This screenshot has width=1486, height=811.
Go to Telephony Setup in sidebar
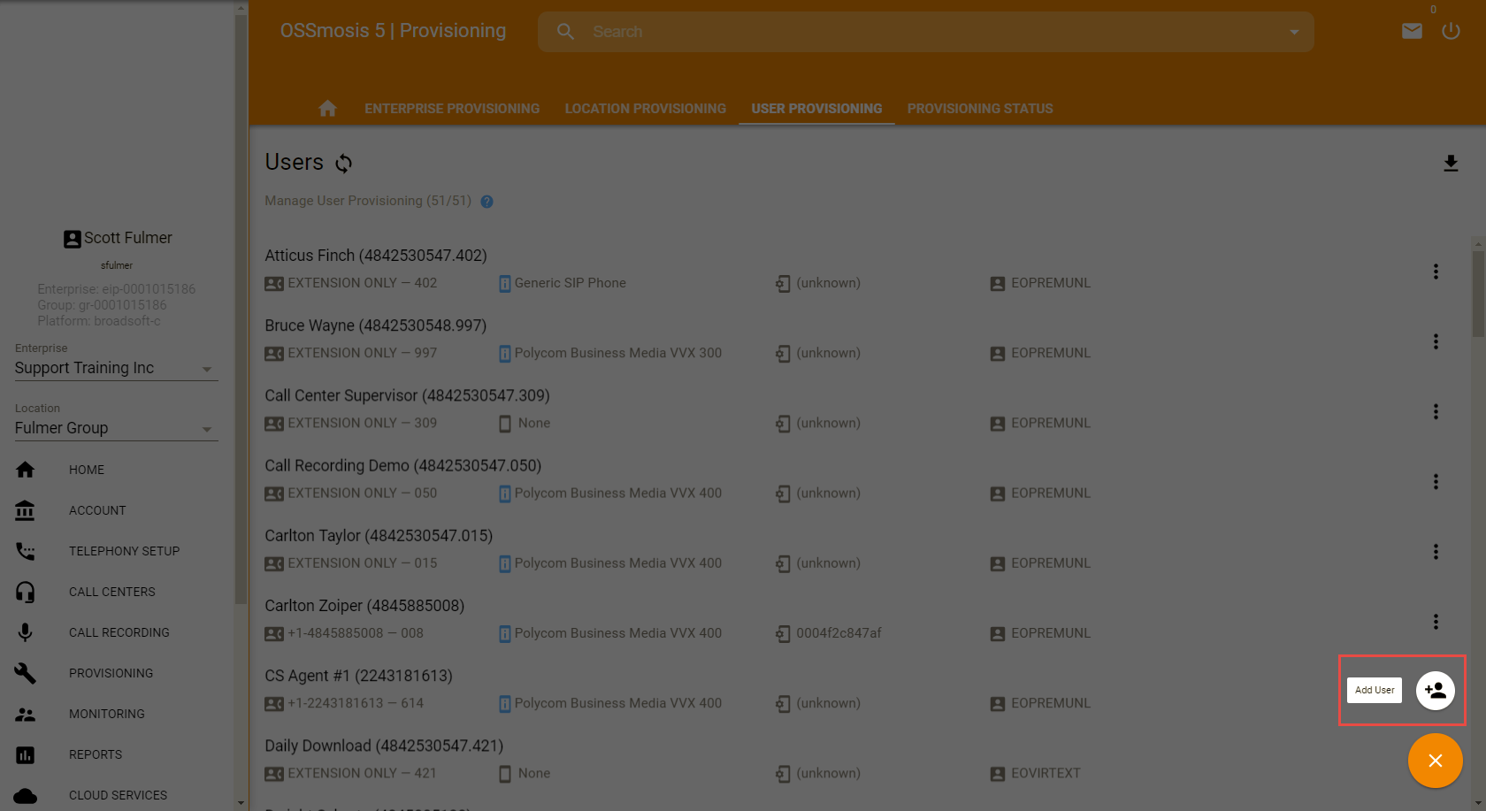[124, 551]
